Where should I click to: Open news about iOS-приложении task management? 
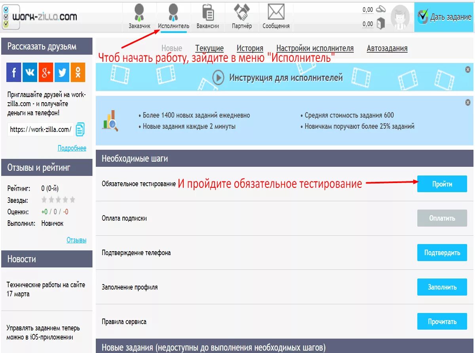pos(43,333)
